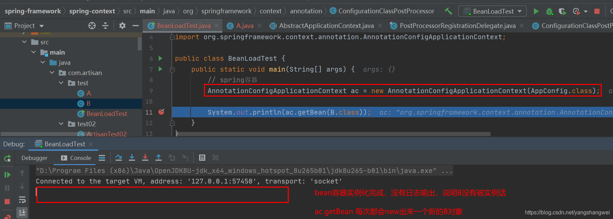Click the Drop Frame debug icon
Viewport: 613px width, 219px height.
click(x=172, y=158)
